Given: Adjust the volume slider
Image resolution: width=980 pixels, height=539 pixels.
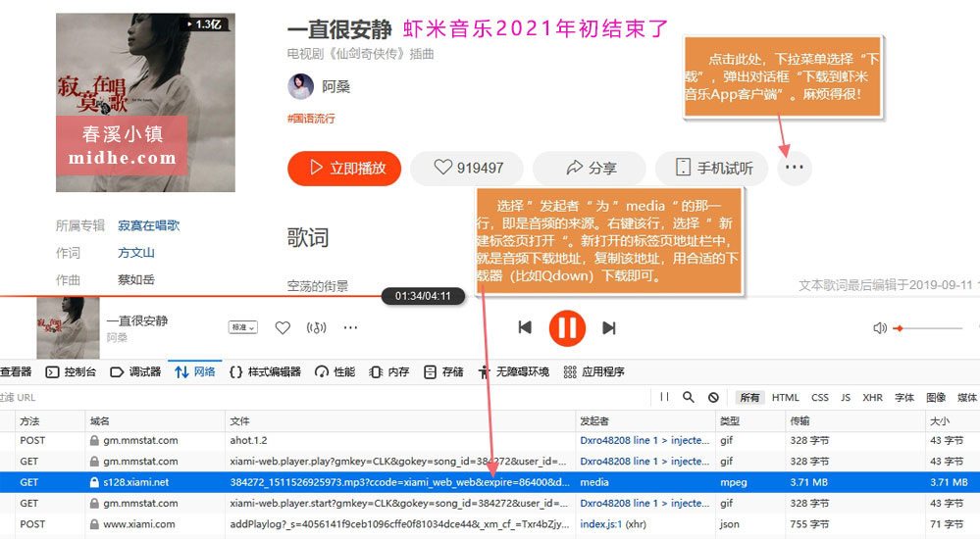Looking at the screenshot, I should 927,328.
